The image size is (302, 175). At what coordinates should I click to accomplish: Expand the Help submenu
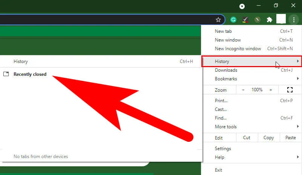pyautogui.click(x=251, y=157)
